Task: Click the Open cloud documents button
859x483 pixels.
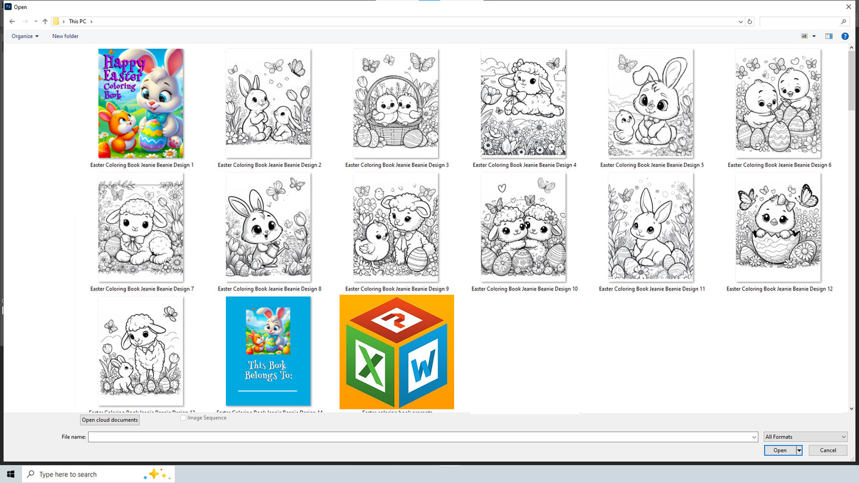Action: point(110,420)
